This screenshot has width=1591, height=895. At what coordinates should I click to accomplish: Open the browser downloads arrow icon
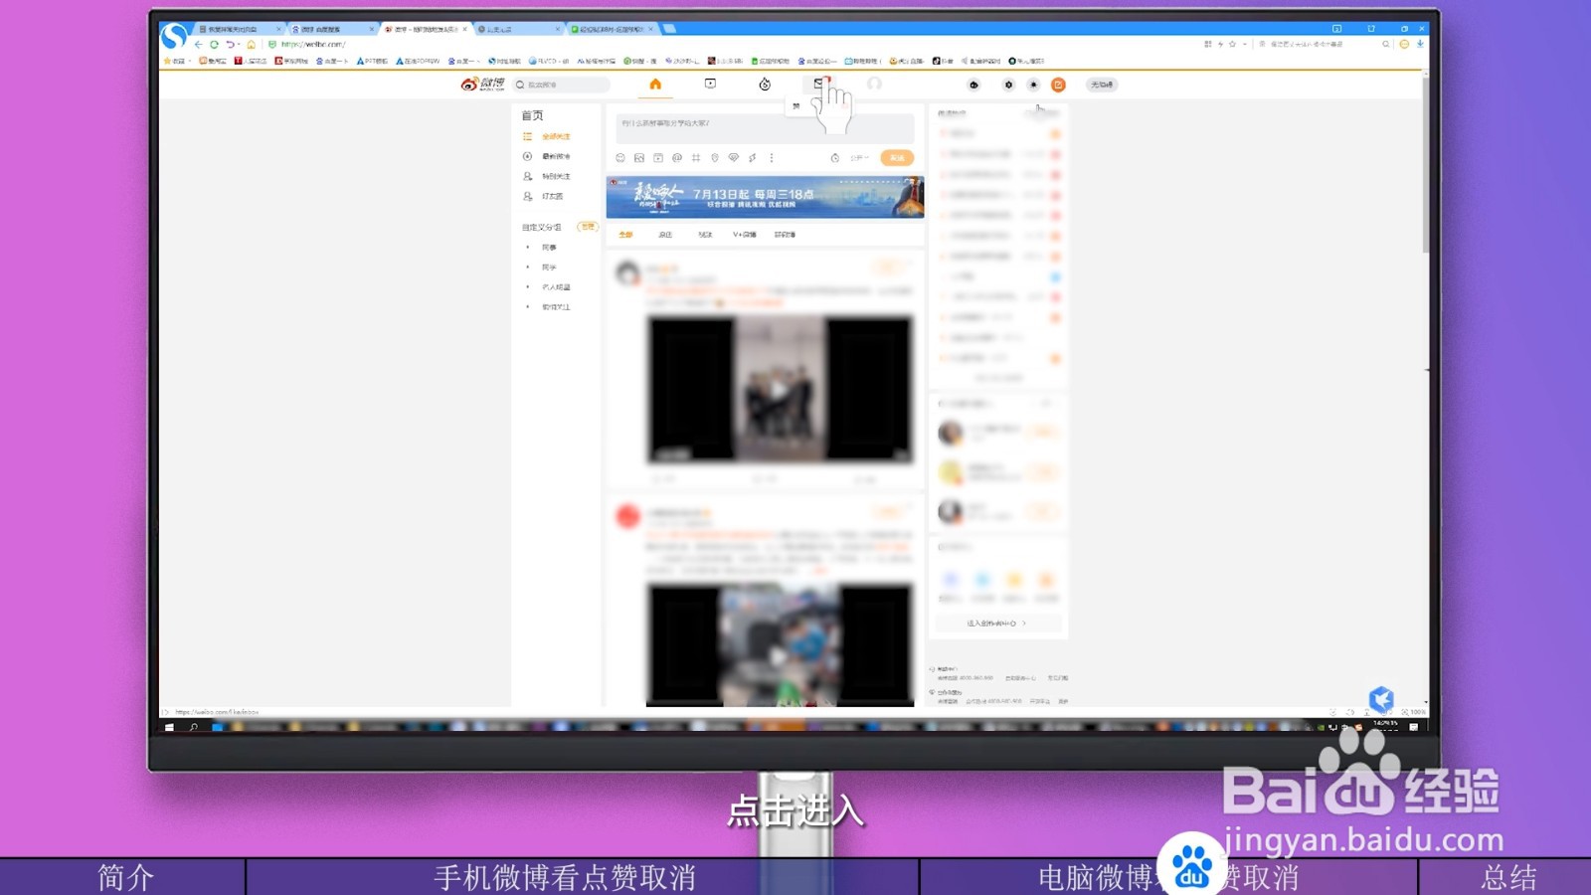(1420, 45)
